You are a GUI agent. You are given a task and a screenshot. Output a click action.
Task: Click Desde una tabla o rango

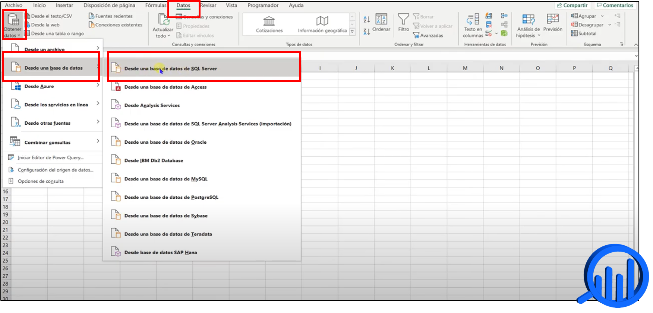(54, 33)
